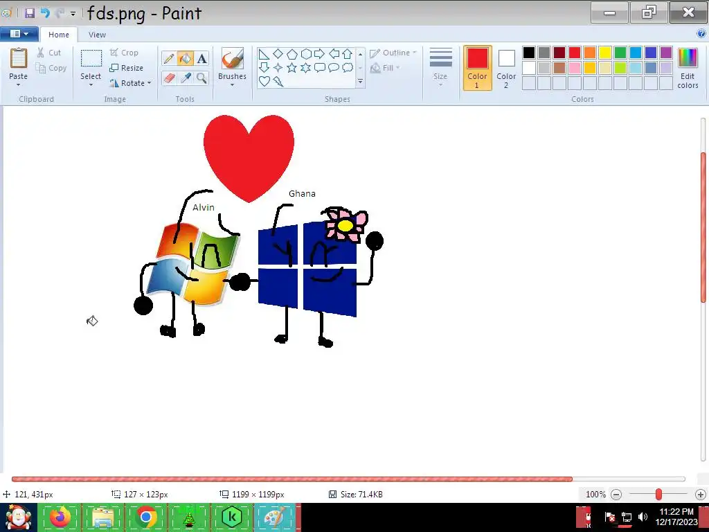Click the Resize button
Image resolution: width=709 pixels, height=532 pixels.
126,68
